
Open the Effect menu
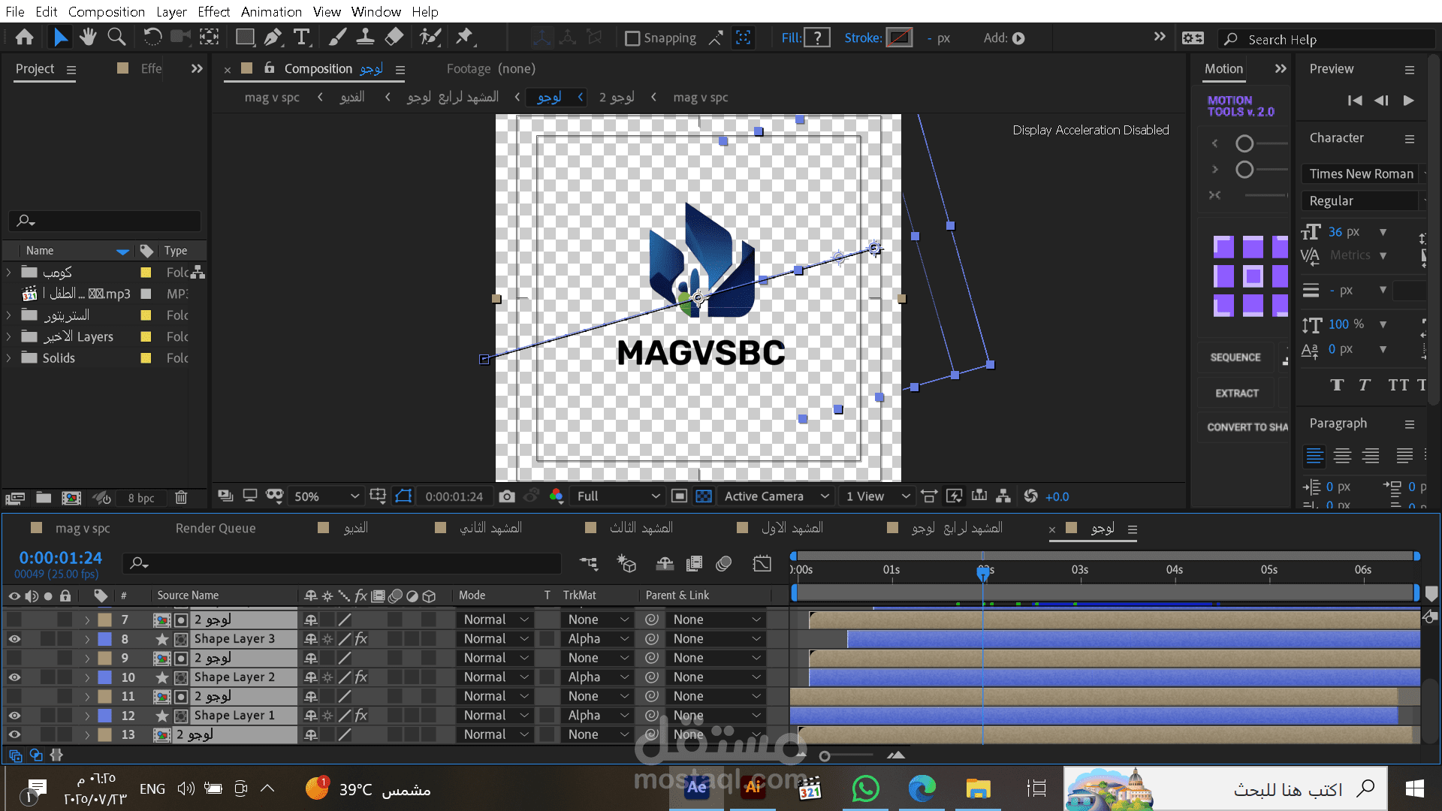click(214, 12)
